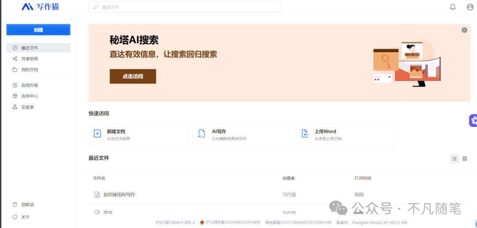Image resolution: width=477 pixels, height=228 pixels.
Task: Open the file 如何使用AI写作
Action: [119, 194]
